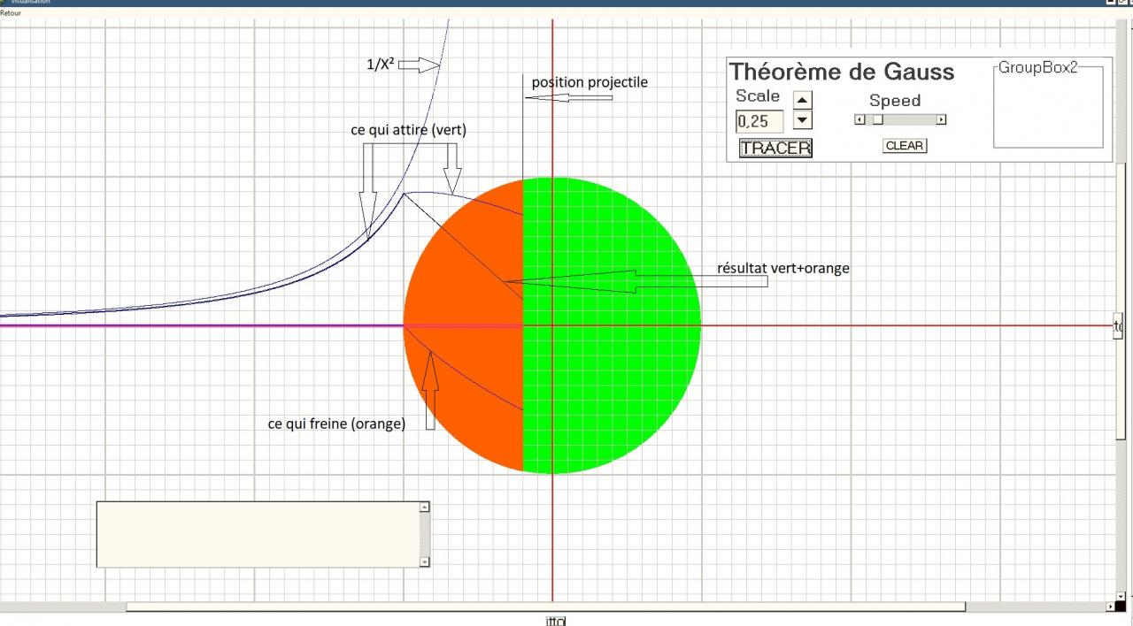
Task: Click the vertical scrollbar down arrow
Action: tap(1122, 596)
